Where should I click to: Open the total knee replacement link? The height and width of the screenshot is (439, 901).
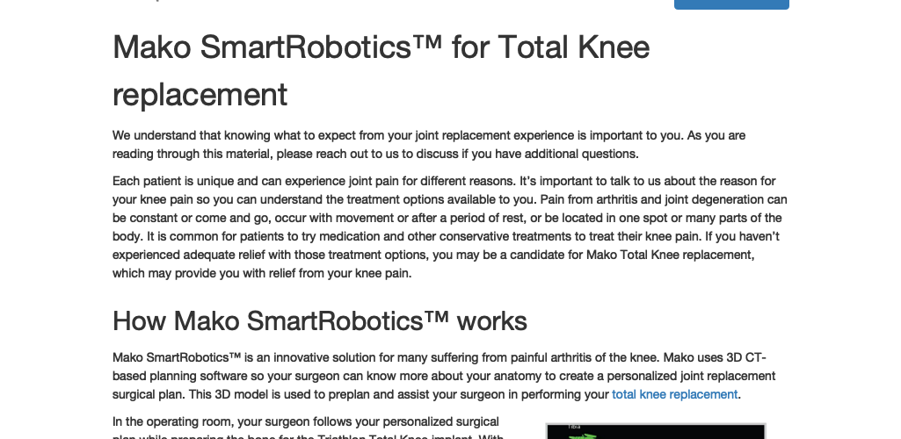point(674,394)
